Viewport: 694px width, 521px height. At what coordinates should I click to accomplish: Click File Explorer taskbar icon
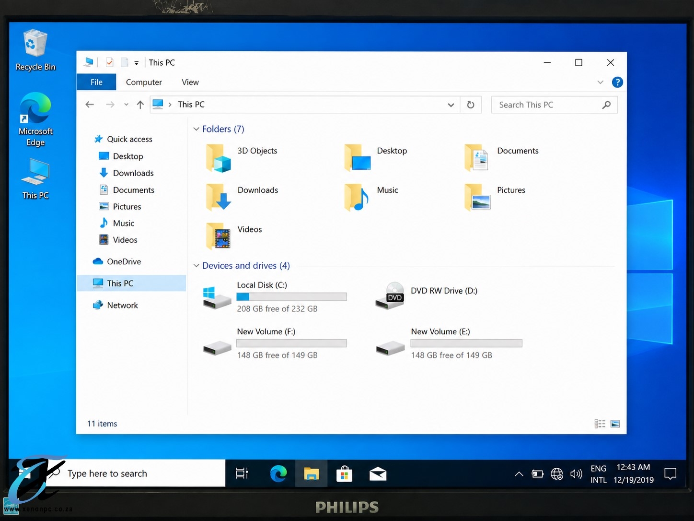coord(312,474)
